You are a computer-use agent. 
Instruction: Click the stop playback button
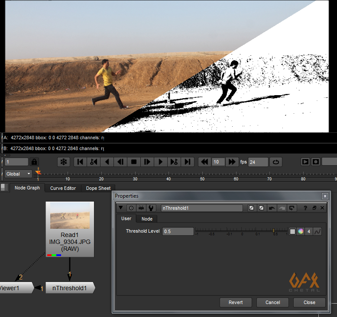click(134, 162)
